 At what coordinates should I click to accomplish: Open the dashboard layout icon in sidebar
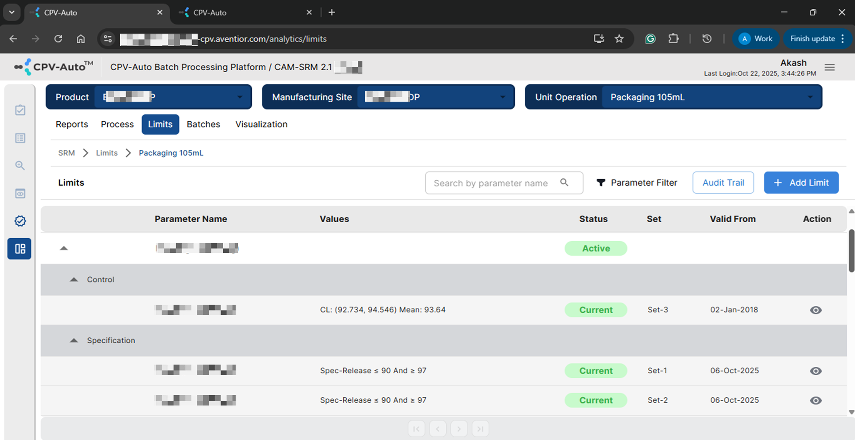click(x=19, y=249)
